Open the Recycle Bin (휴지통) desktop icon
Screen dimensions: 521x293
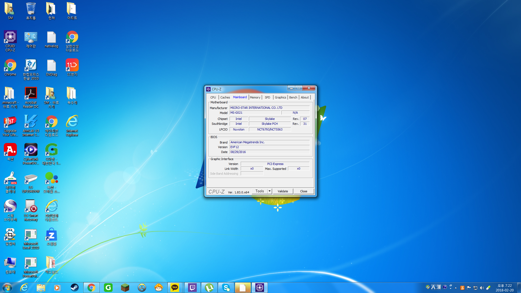[x=31, y=11]
